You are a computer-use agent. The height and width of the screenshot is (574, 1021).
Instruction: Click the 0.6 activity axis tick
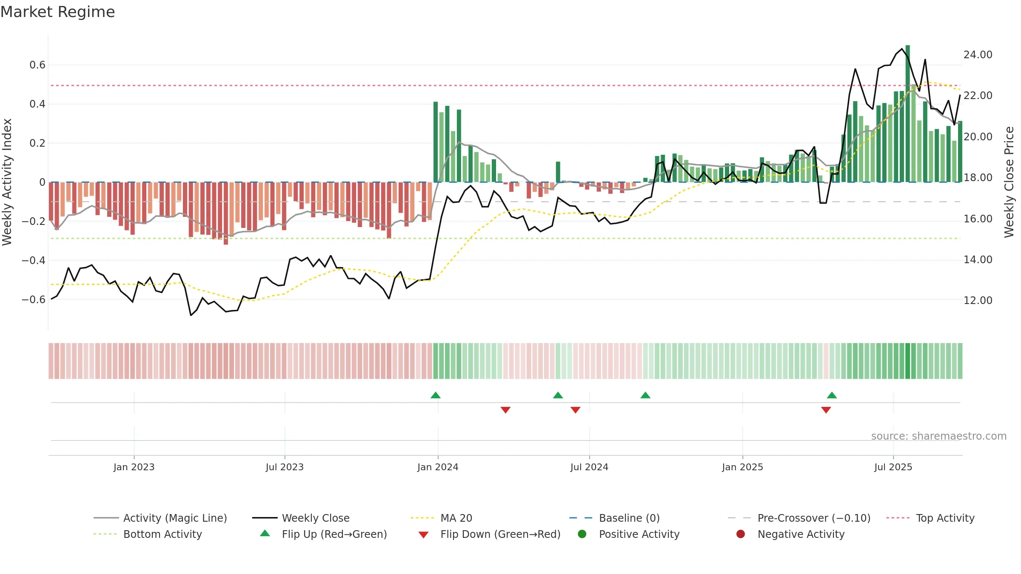[37, 65]
